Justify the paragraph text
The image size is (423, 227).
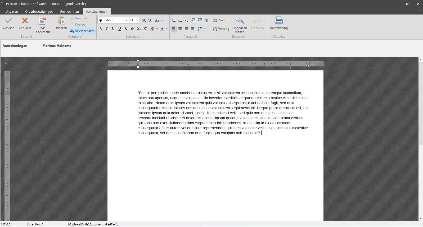click(193, 29)
